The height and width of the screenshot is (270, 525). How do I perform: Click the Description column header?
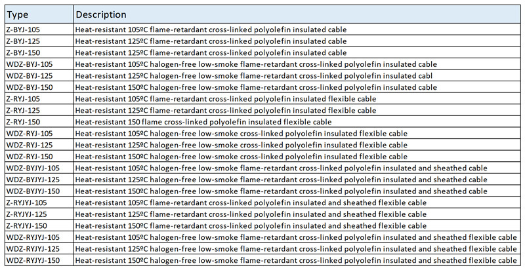pyautogui.click(x=100, y=14)
